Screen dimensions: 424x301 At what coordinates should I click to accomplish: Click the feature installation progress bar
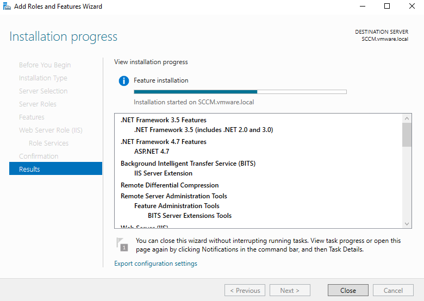[x=240, y=92]
